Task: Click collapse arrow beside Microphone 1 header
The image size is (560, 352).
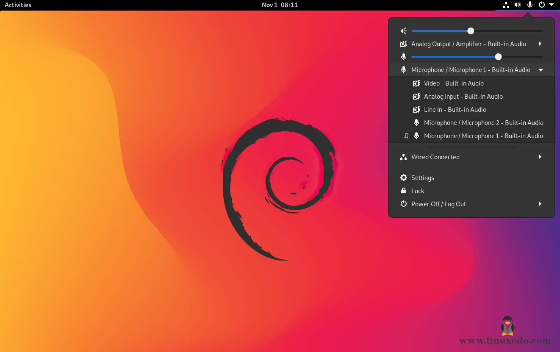Action: point(541,70)
